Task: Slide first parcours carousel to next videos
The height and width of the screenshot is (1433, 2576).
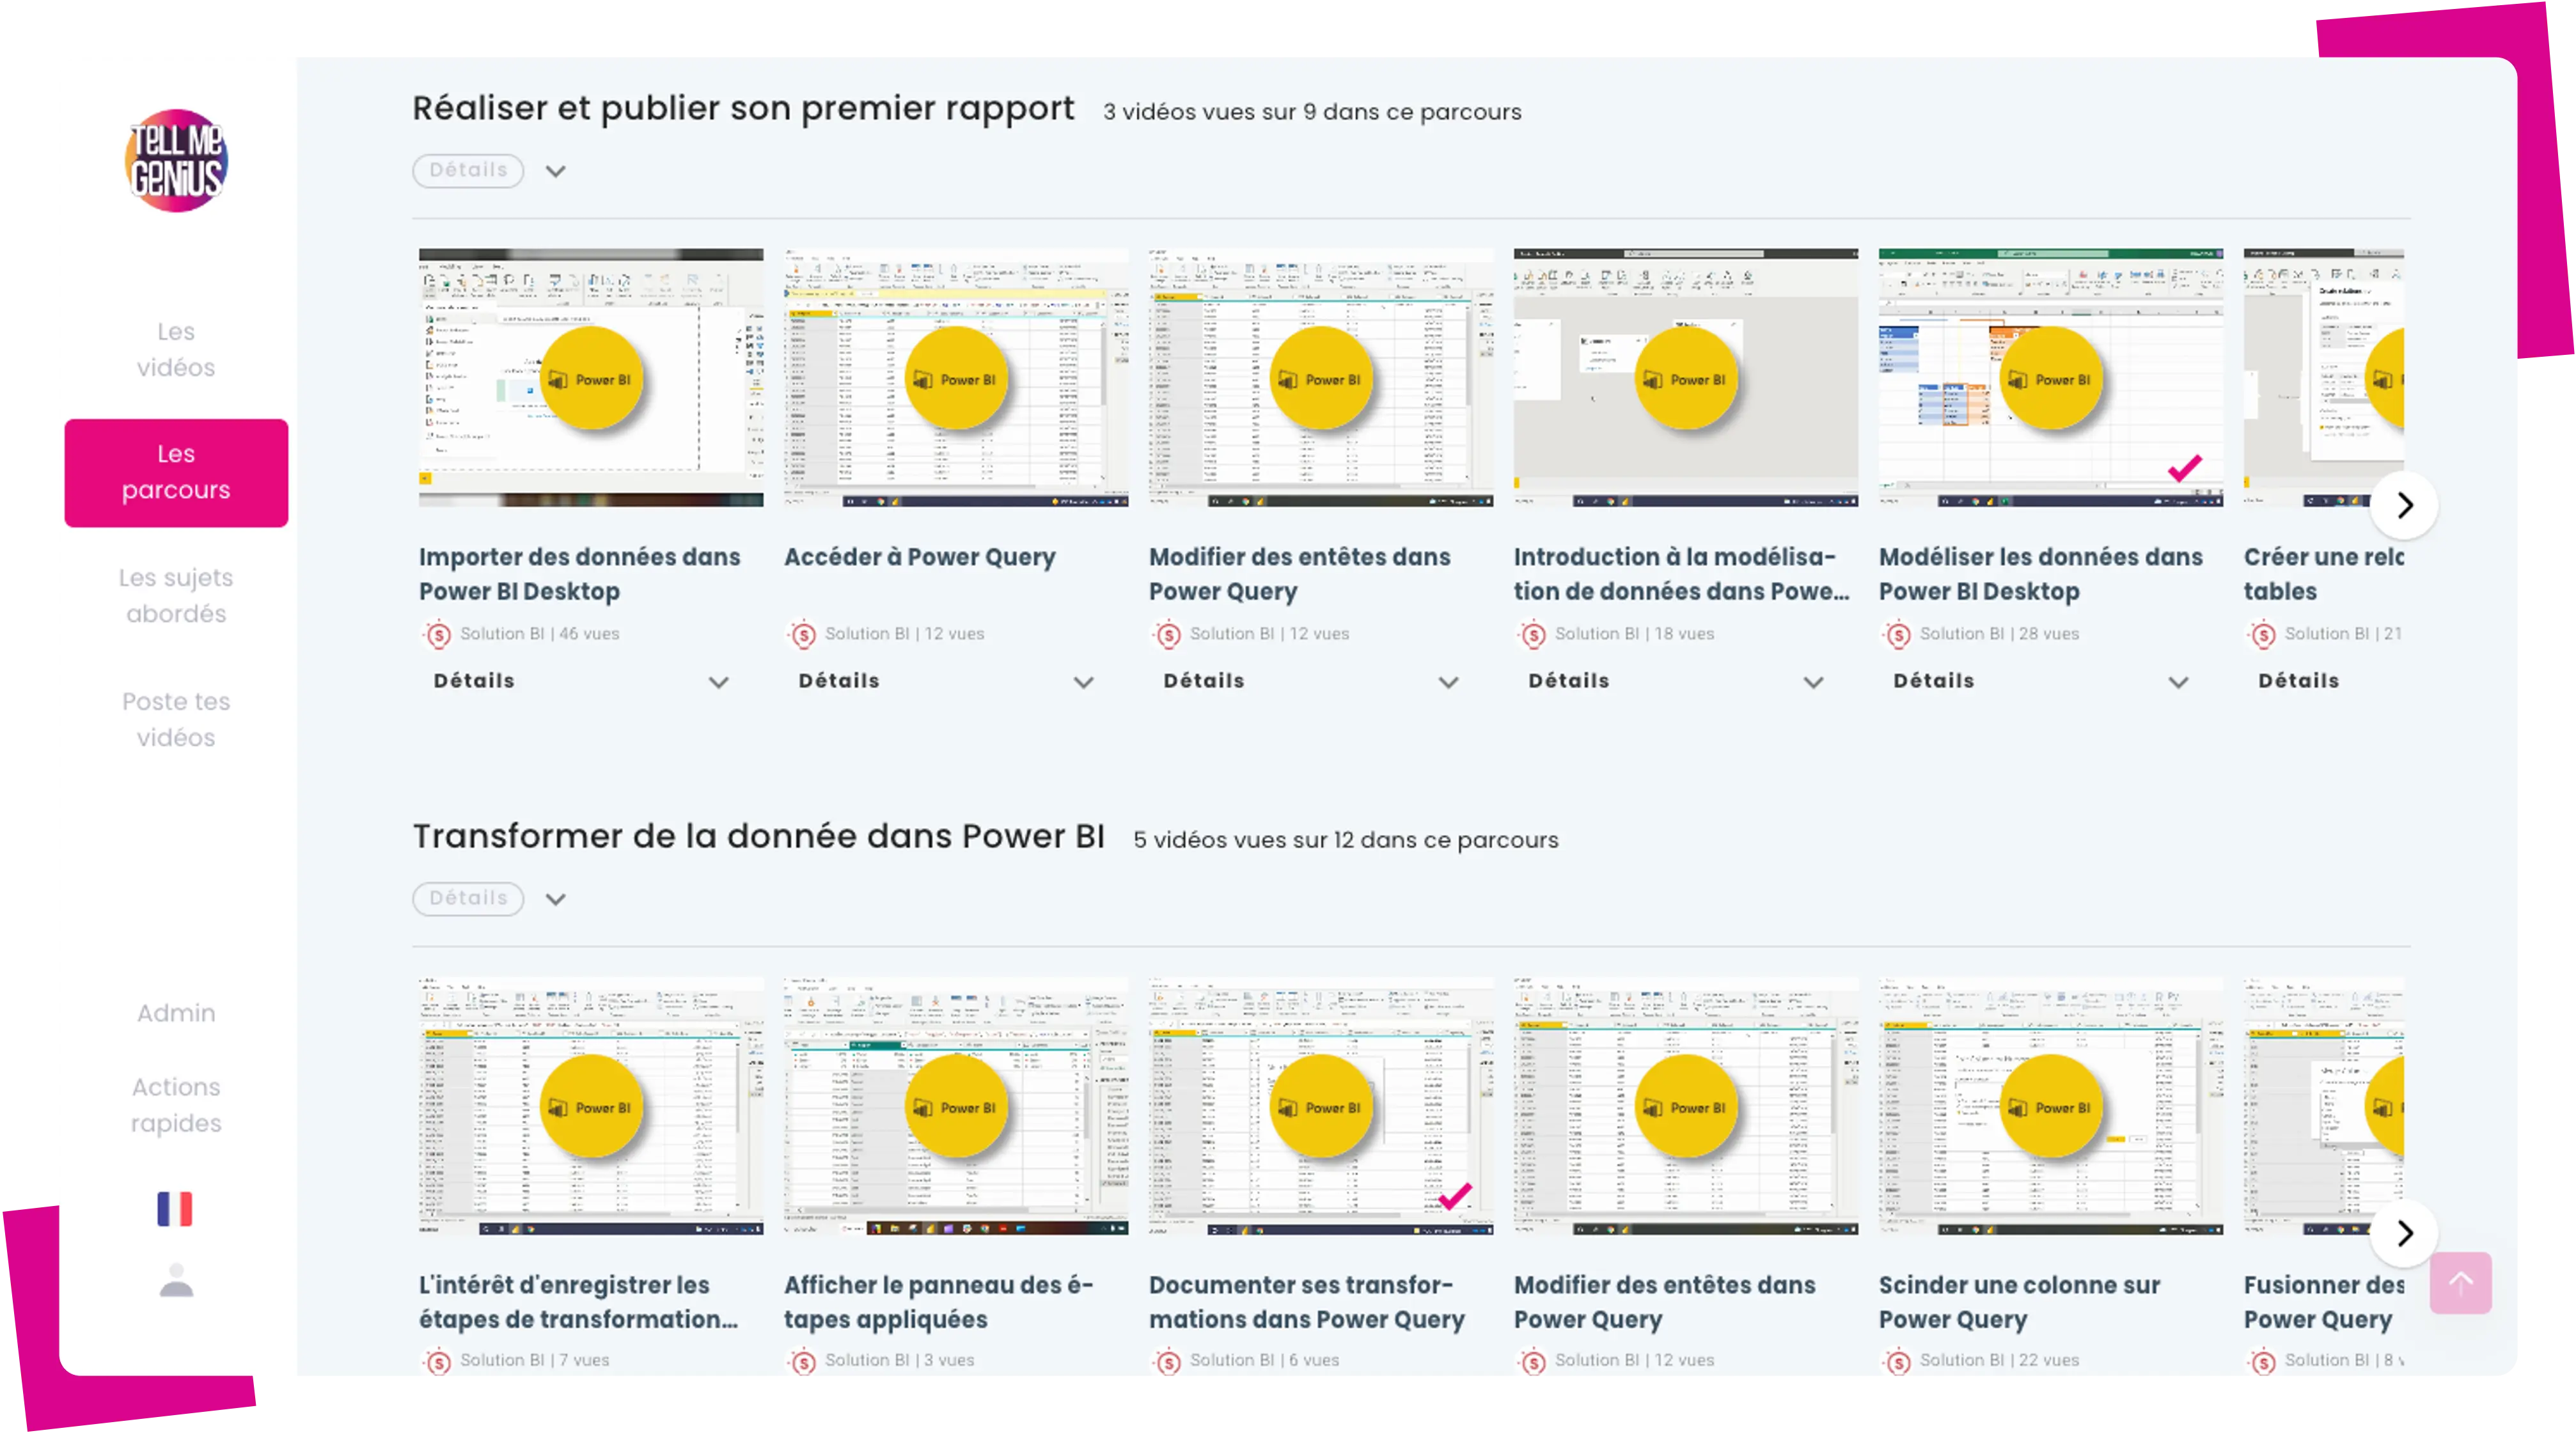Action: (x=2404, y=505)
